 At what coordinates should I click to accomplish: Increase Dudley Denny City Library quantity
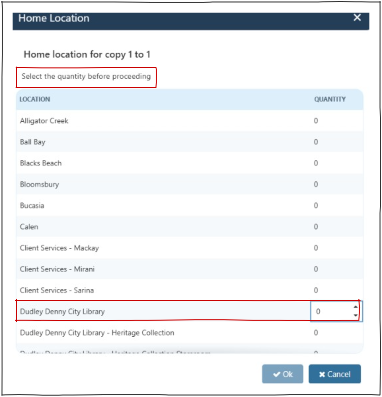pyautogui.click(x=356, y=307)
